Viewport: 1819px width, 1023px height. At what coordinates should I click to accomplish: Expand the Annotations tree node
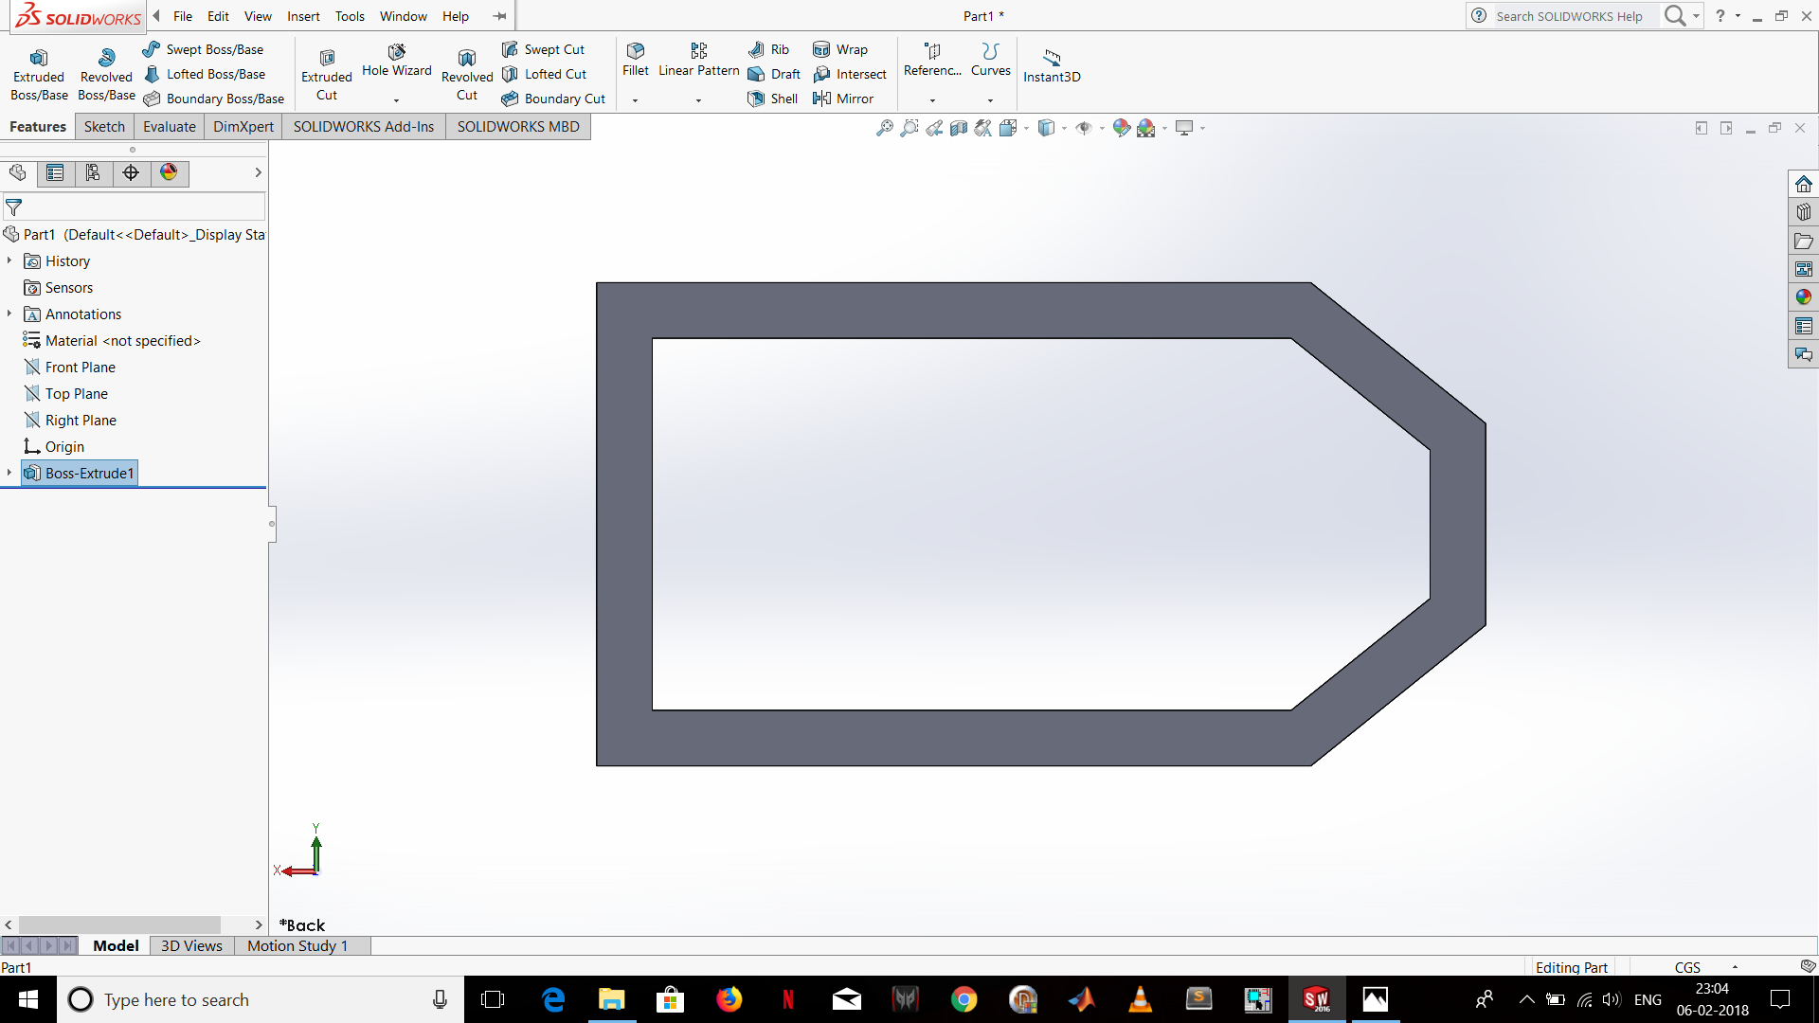[x=9, y=314]
